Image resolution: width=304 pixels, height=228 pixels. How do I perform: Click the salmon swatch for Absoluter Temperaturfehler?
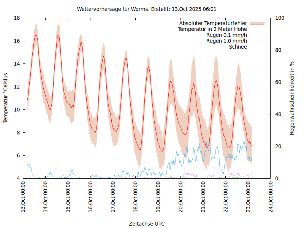[x=257, y=23]
